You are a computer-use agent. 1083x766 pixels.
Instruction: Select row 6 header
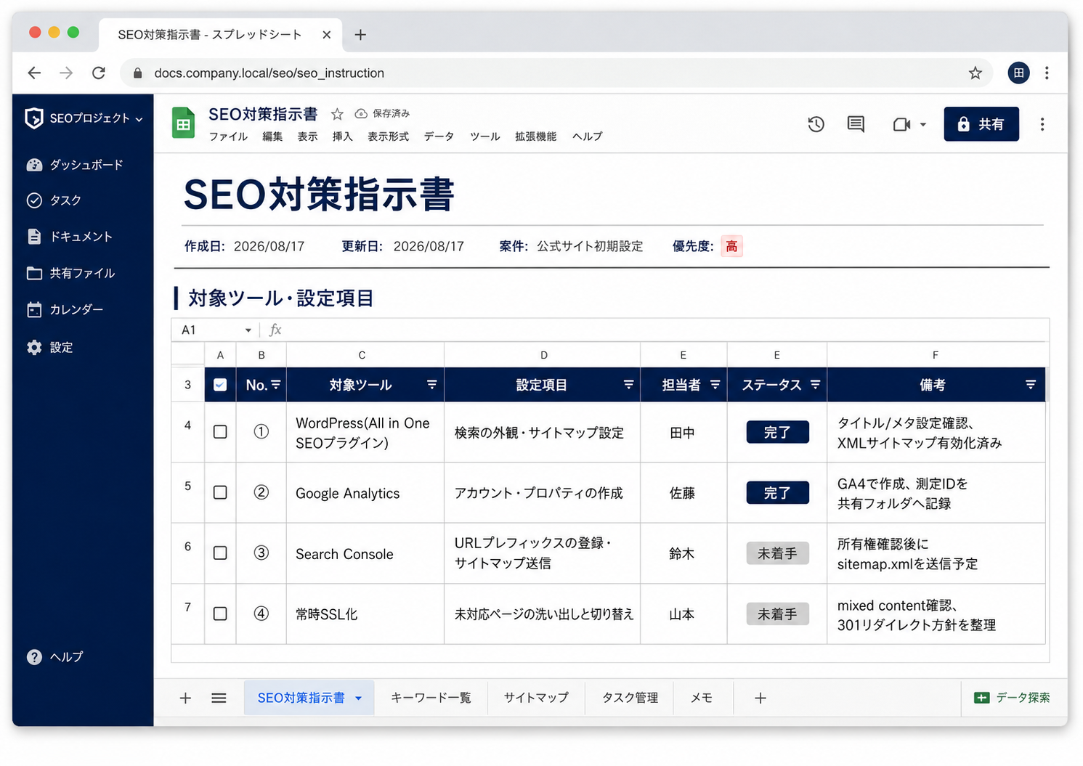pos(187,553)
